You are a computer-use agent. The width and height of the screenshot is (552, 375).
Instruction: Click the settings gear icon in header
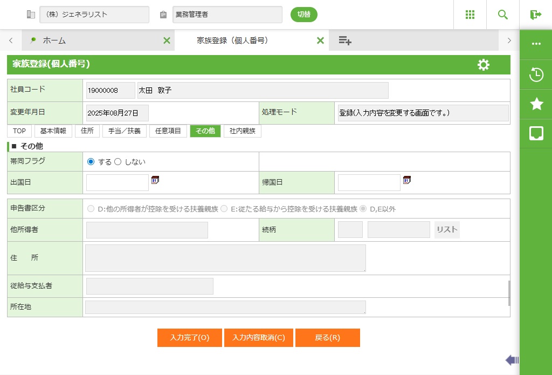[484, 65]
